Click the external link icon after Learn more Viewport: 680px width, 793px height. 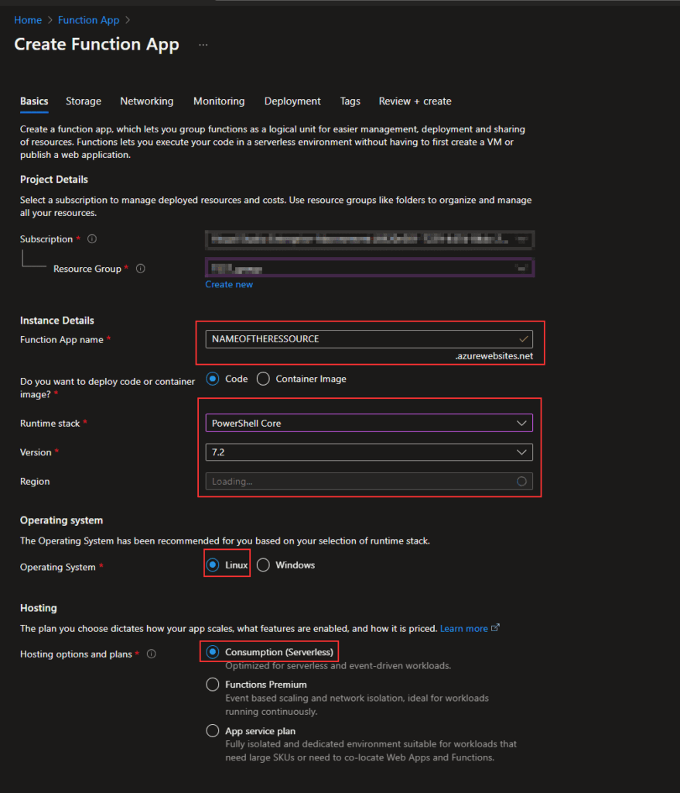[495, 627]
